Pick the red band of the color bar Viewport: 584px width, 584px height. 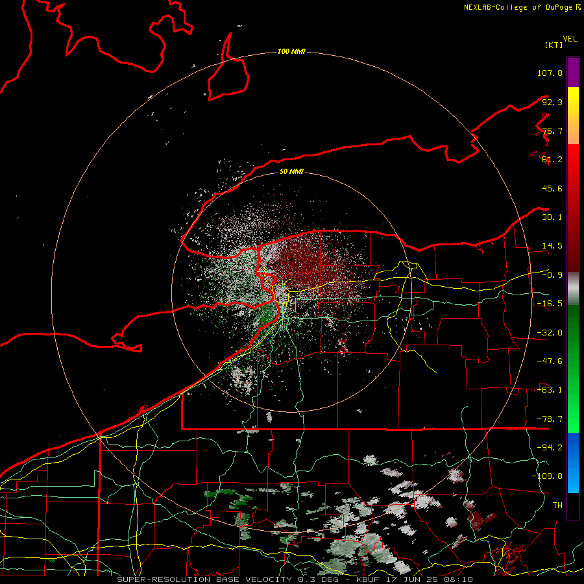573,208
